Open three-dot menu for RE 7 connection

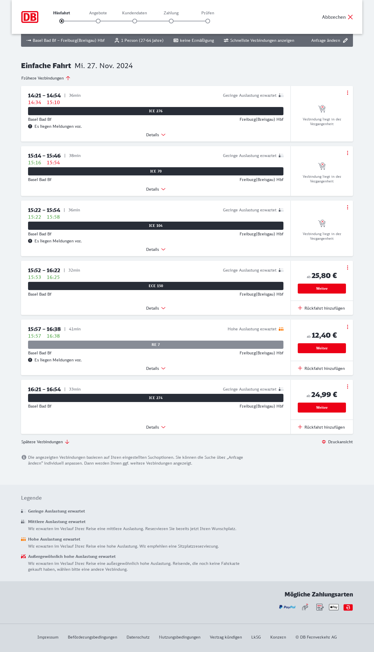[x=347, y=327]
